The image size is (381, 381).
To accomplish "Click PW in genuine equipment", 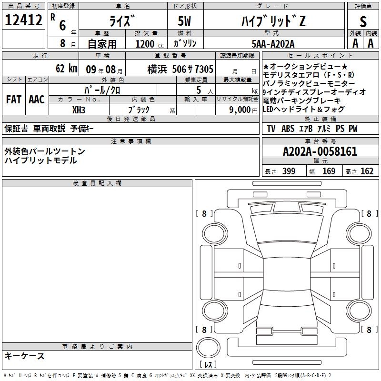I will pyautogui.click(x=353, y=128).
